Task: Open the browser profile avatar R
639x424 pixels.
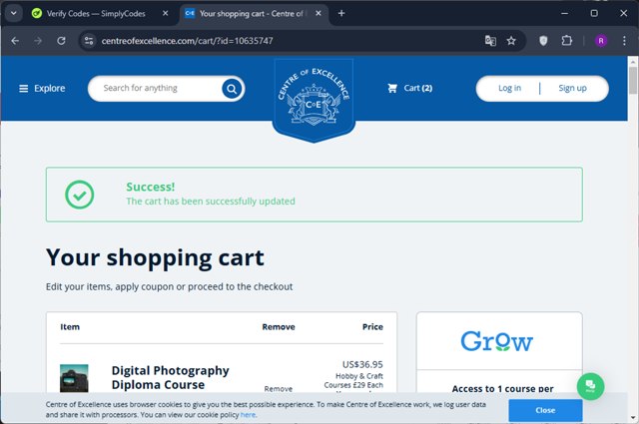Action: point(601,41)
